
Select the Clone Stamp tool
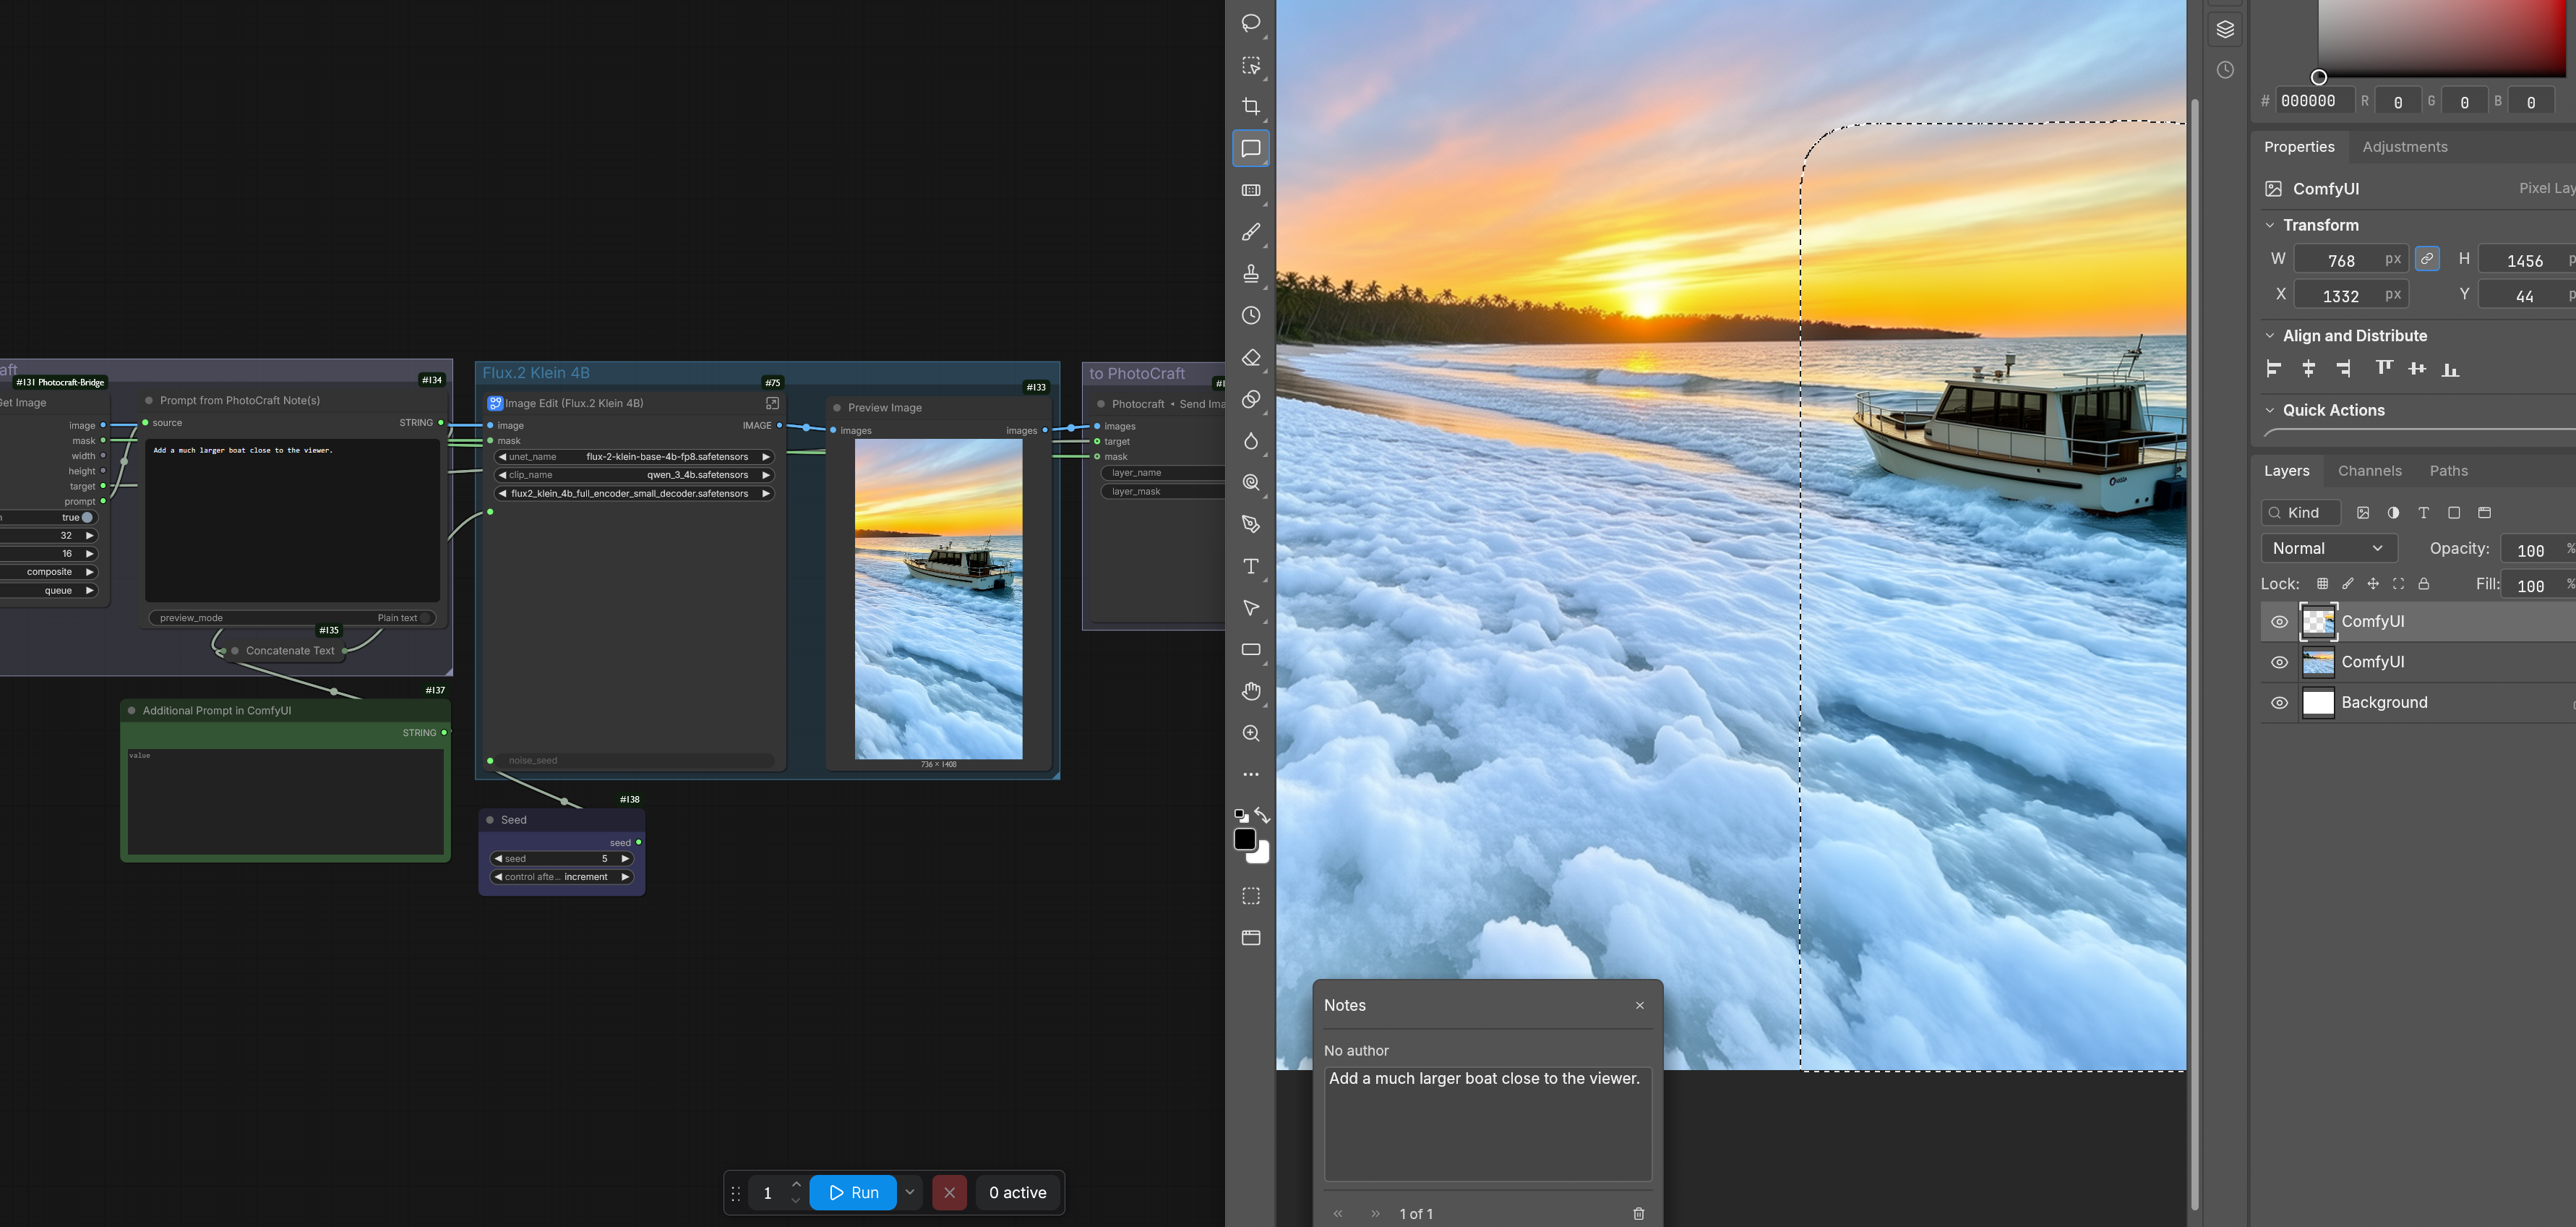[x=1250, y=274]
